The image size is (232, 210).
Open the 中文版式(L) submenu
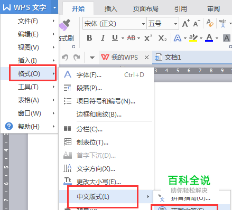106,196
